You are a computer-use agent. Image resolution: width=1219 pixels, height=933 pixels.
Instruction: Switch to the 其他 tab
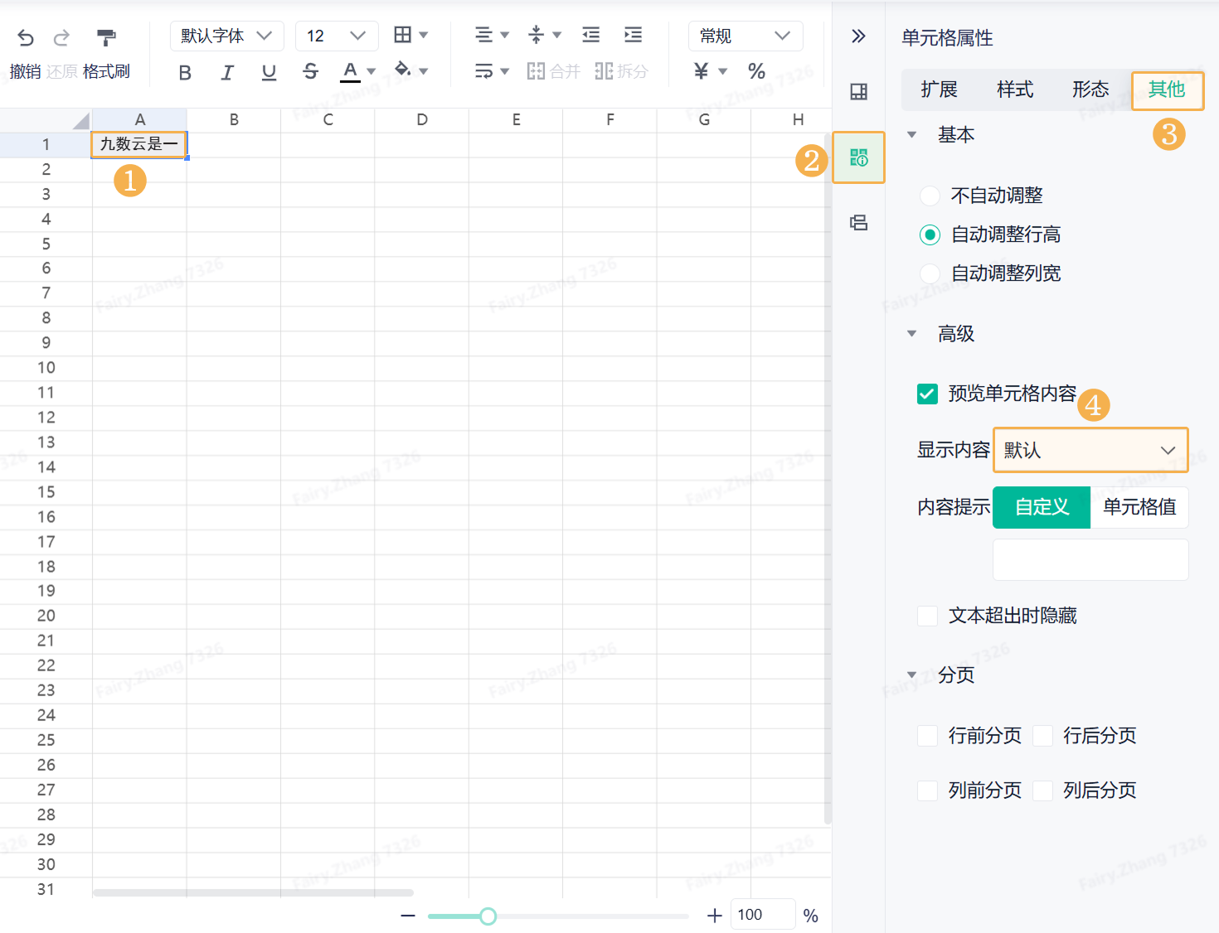[1167, 89]
